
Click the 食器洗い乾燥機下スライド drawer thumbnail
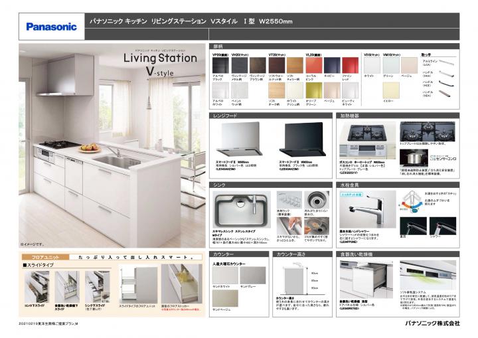(x=67, y=287)
